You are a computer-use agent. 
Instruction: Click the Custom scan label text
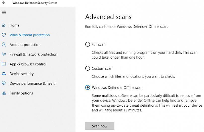click(x=102, y=68)
